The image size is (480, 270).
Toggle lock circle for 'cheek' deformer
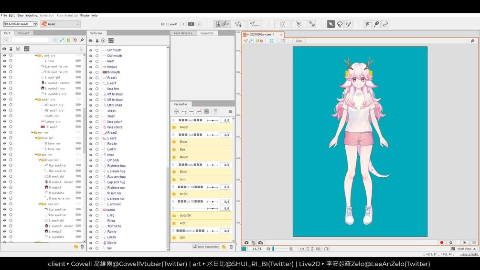pos(97,111)
